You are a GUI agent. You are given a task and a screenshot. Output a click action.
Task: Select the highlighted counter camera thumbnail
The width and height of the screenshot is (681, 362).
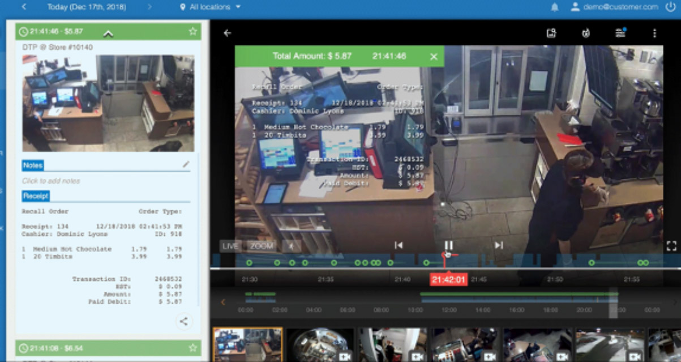[247, 344]
